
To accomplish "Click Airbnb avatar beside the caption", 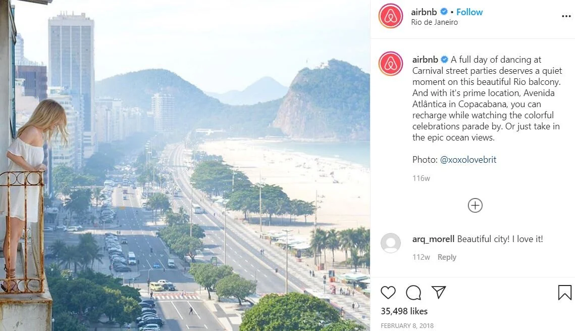I will (391, 64).
